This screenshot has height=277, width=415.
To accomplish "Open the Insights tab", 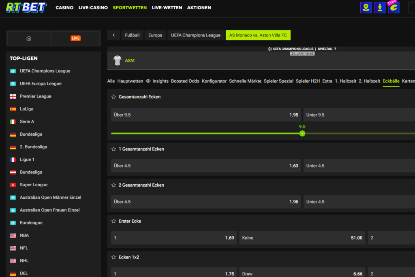I will [x=160, y=81].
